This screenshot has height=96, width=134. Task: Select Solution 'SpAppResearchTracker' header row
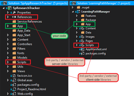34,3
